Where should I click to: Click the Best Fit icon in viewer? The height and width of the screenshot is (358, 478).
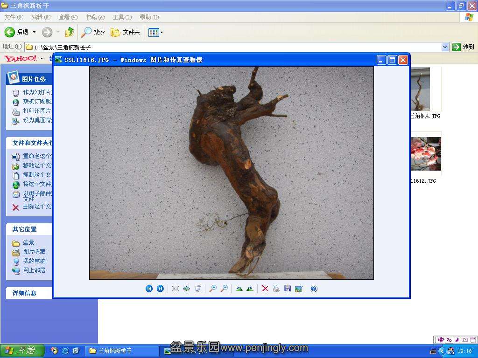pos(176,289)
